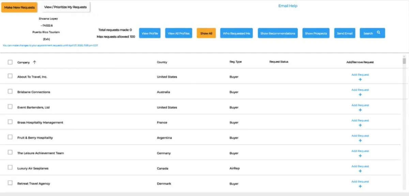This screenshot has width=409, height=196.
Task: Click the plus icon for Luxury Air Seaplanes
Action: tap(360, 171)
